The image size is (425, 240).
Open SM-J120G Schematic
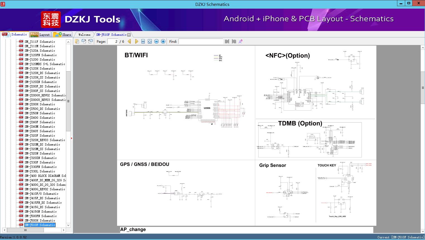40,60
